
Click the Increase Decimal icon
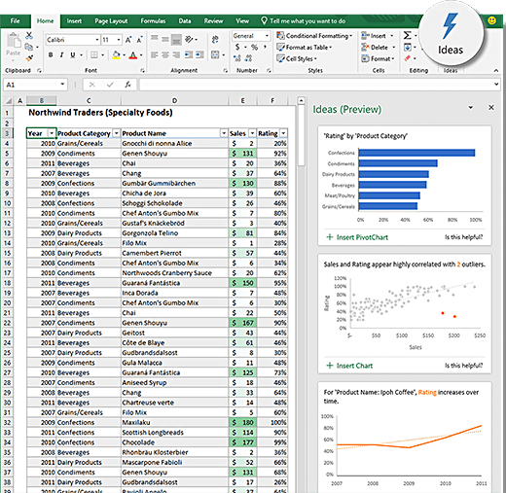(x=237, y=58)
